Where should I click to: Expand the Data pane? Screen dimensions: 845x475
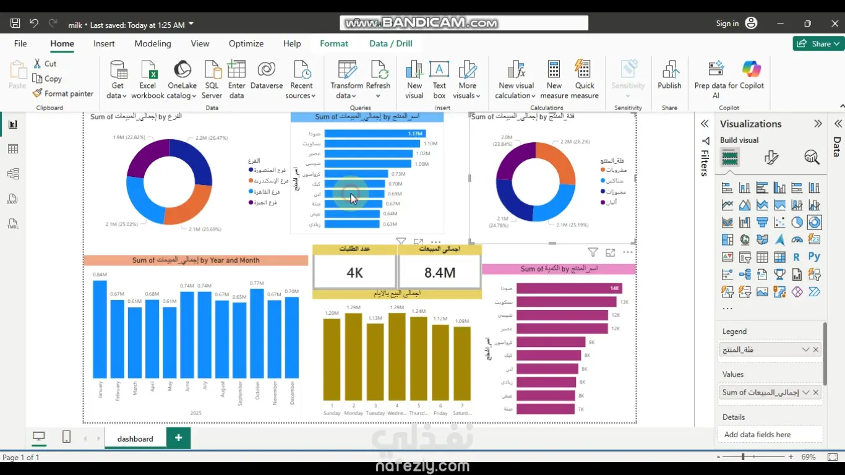click(838, 124)
